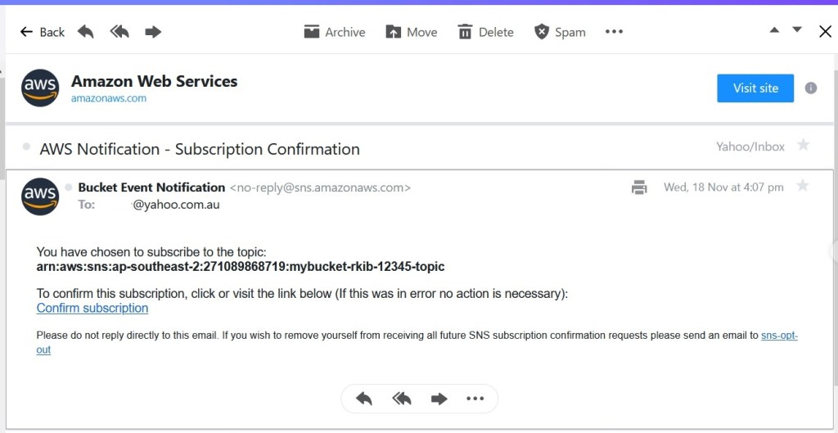
Task: Click the bottom Reply All icon
Action: coord(402,399)
